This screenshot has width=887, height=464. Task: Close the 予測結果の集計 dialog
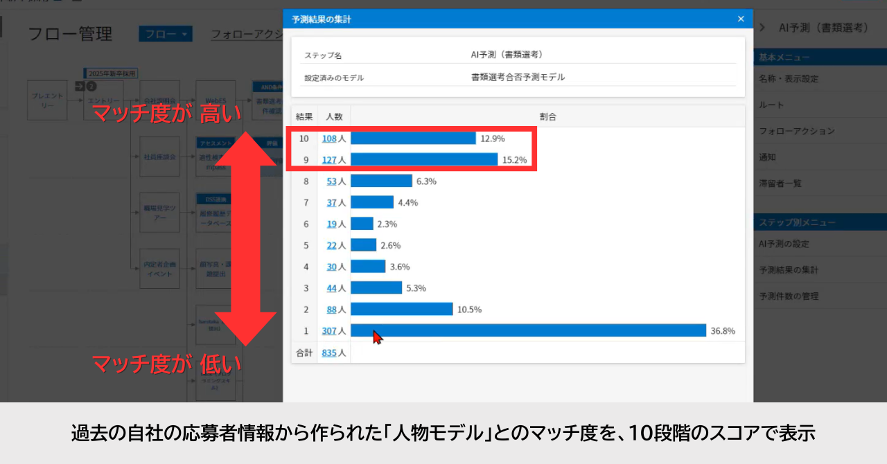[x=741, y=19]
